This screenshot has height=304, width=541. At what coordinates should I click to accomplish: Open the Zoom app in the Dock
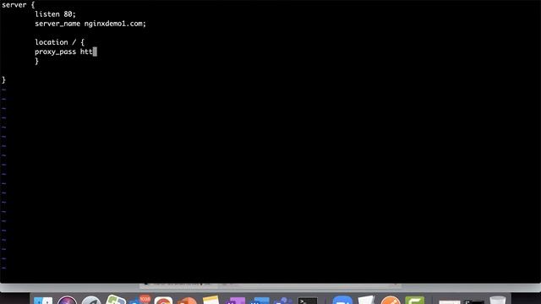(342, 301)
